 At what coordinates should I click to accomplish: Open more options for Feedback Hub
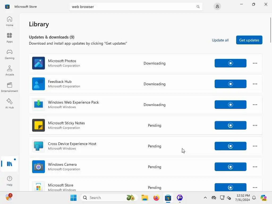[x=255, y=84]
